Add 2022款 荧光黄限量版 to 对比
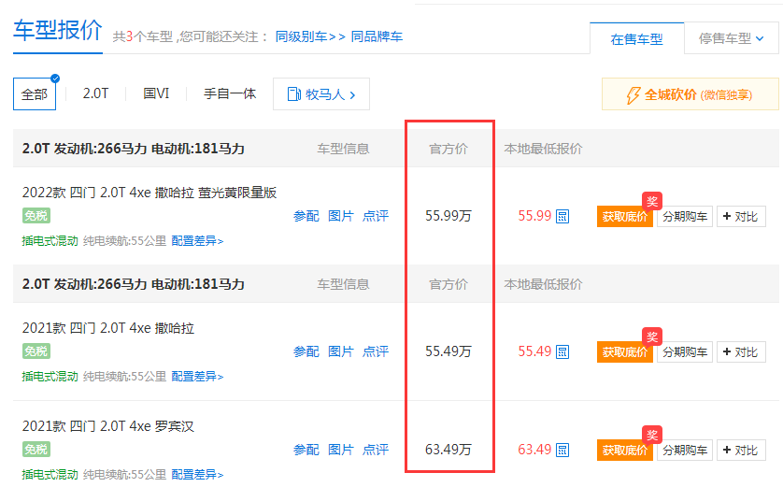The height and width of the screenshot is (487, 783). pos(741,217)
